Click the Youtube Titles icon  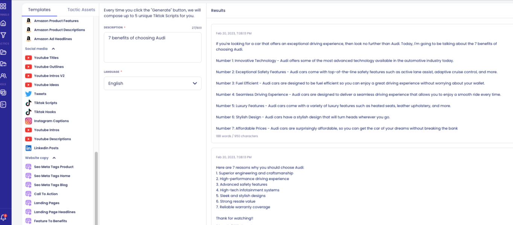click(x=28, y=58)
